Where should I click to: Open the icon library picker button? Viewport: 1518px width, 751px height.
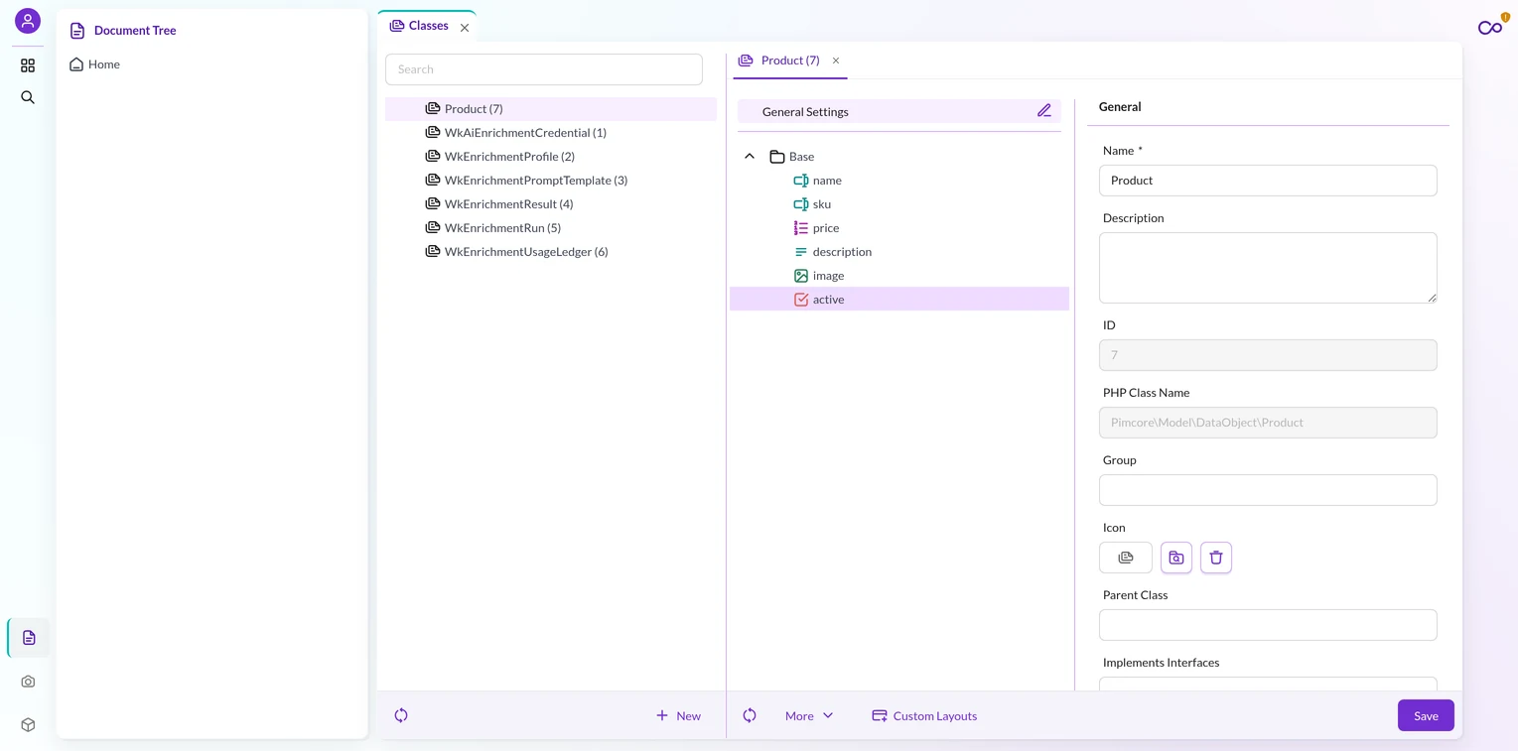point(1176,558)
